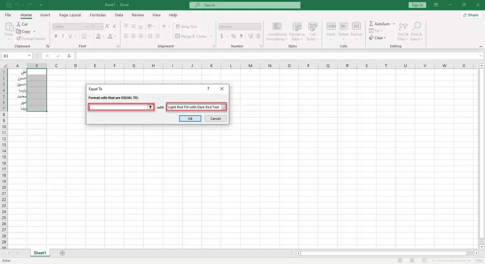This screenshot has width=485, height=264.
Task: Click the Fill Color bucket swatch
Action: 98,36
